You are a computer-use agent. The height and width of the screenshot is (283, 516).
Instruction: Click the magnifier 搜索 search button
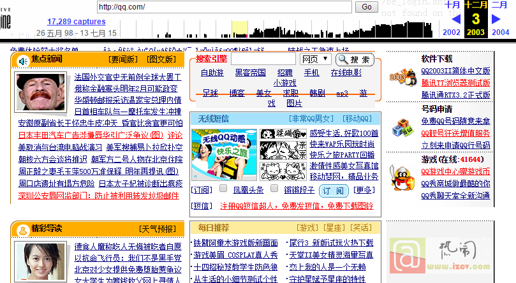[355, 59]
